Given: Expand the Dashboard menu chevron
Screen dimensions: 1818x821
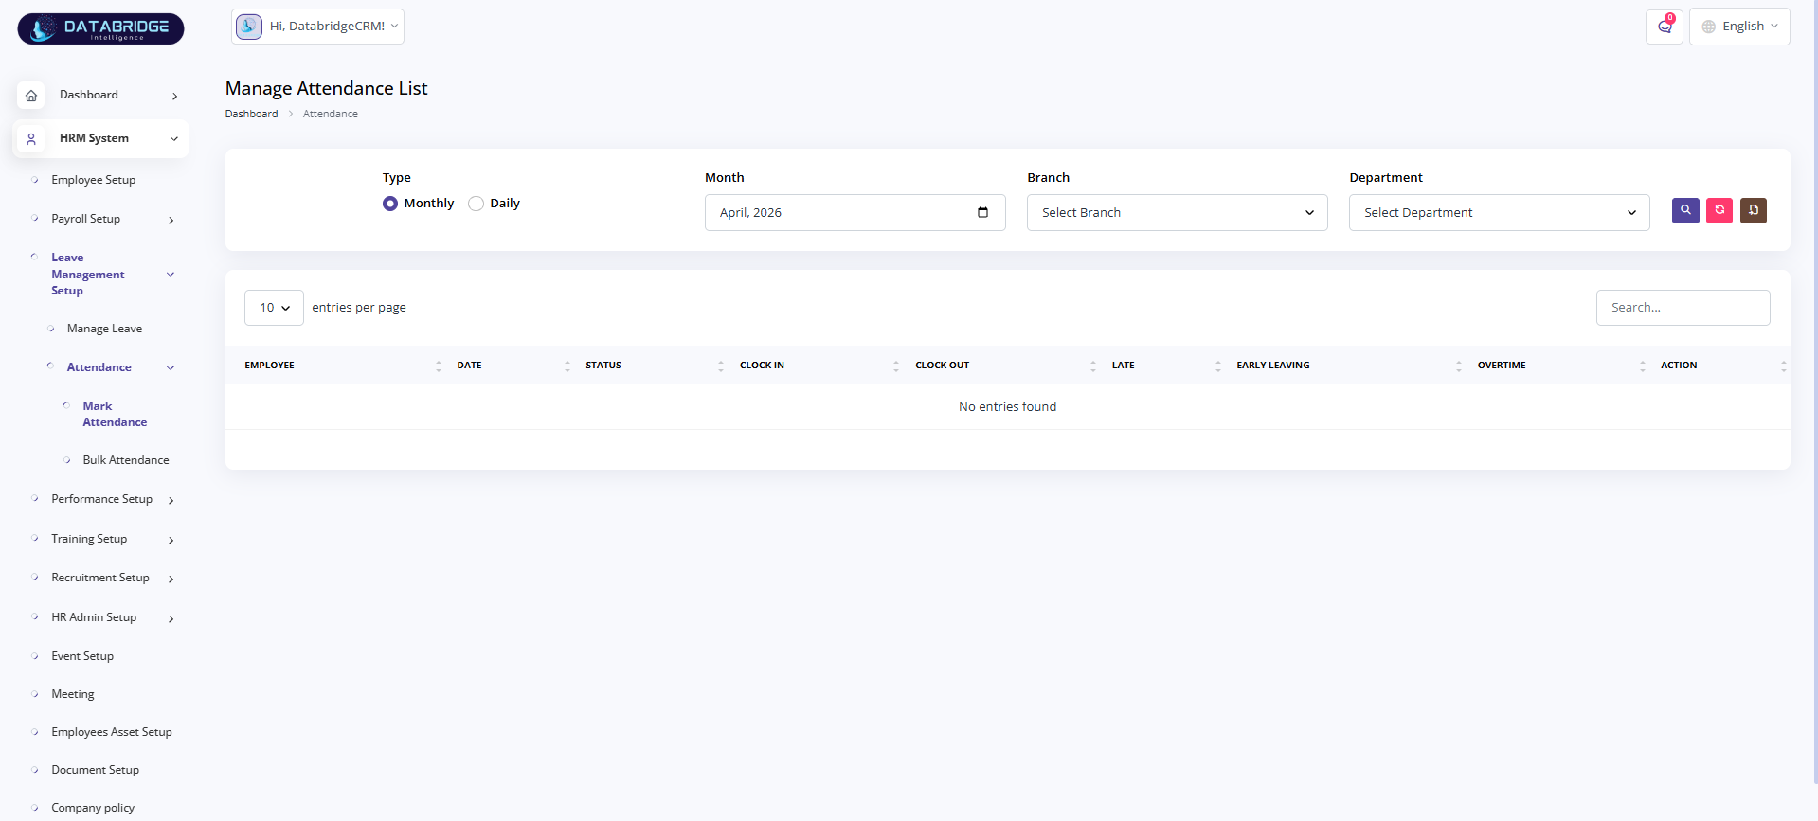Looking at the screenshot, I should coord(174,97).
